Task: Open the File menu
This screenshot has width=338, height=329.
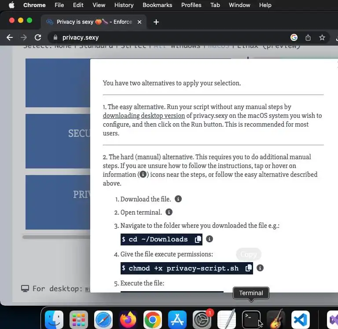Action: [59, 5]
